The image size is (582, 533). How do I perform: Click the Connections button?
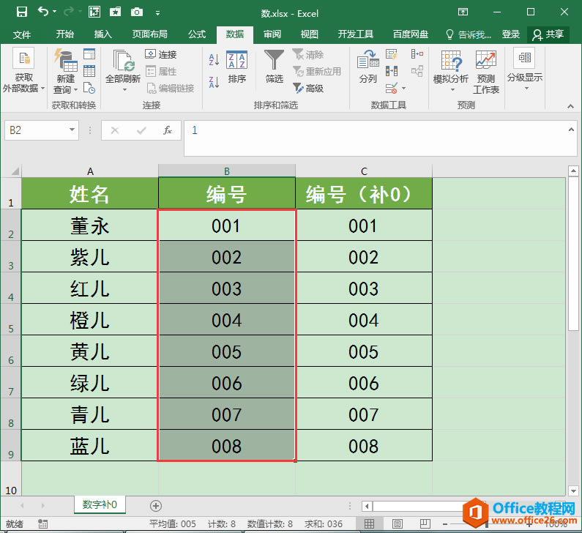(x=161, y=55)
